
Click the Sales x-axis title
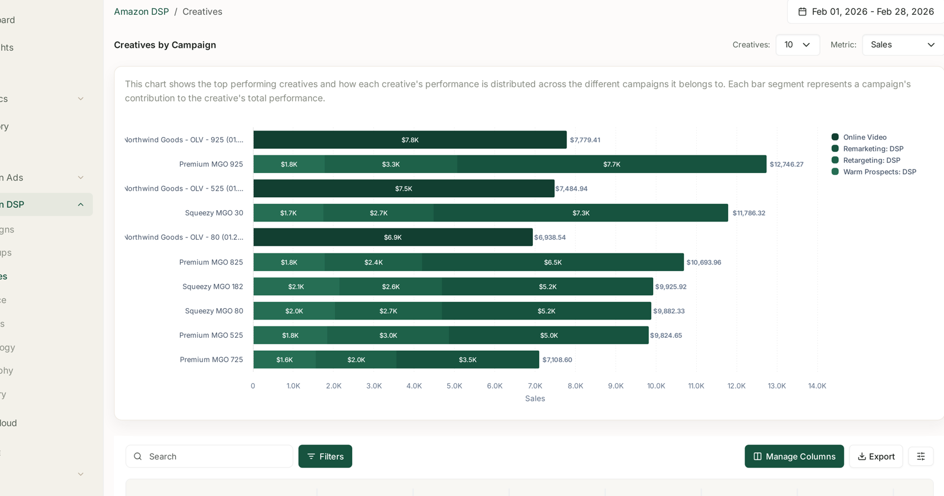click(535, 399)
